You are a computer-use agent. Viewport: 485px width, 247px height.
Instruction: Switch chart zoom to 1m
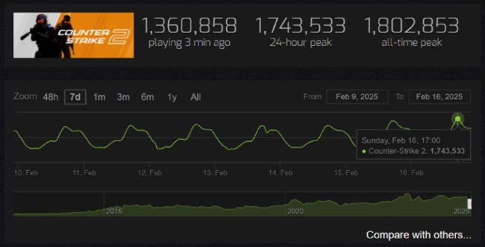coord(99,97)
